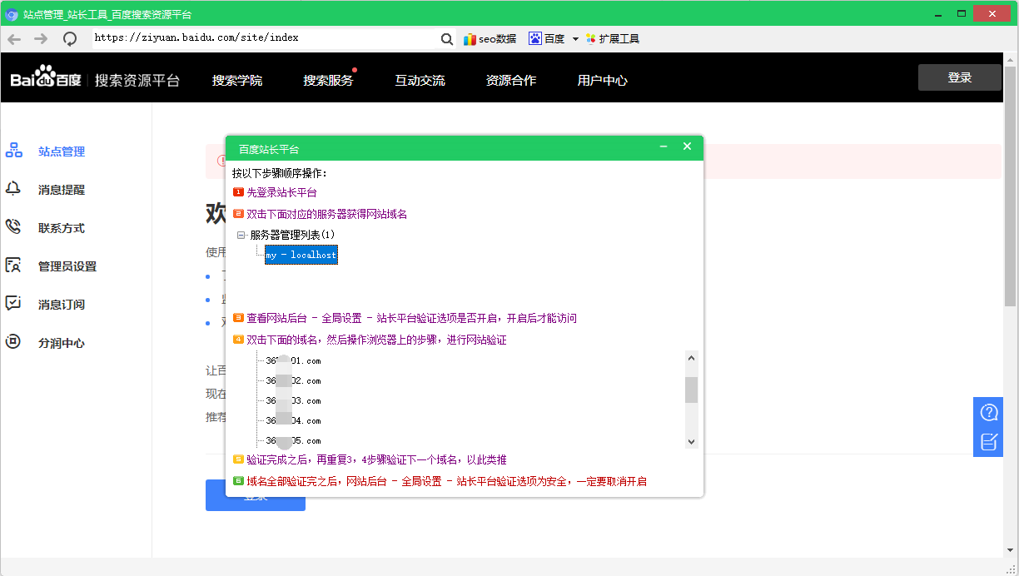Open the 资源合作 menu
The image size is (1019, 576).
(x=511, y=80)
